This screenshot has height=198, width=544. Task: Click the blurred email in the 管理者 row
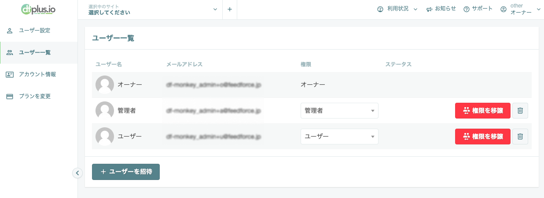[x=213, y=111]
